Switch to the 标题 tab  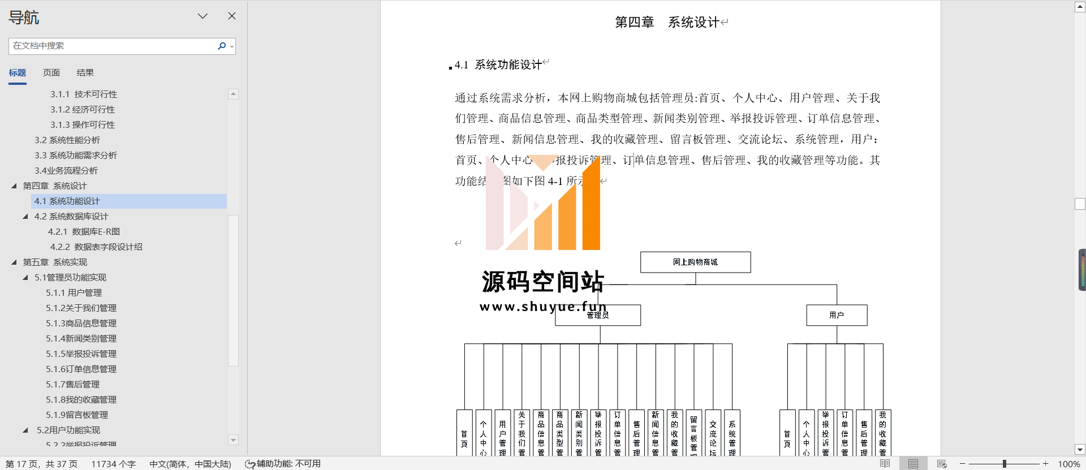click(18, 72)
